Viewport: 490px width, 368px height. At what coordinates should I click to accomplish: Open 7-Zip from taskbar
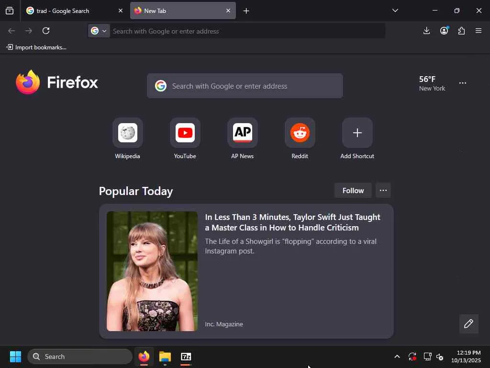tap(186, 356)
